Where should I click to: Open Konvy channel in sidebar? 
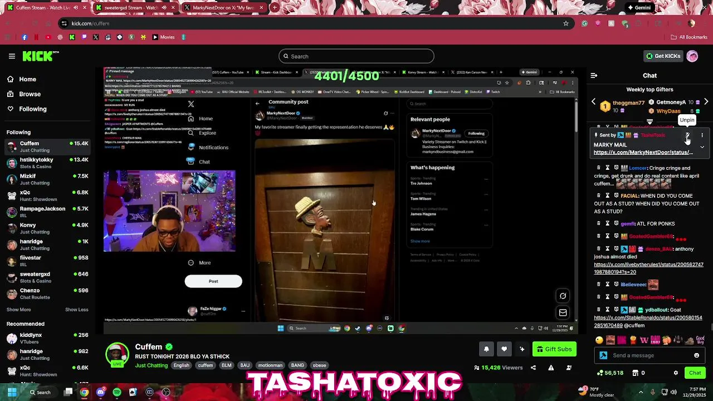click(47, 228)
